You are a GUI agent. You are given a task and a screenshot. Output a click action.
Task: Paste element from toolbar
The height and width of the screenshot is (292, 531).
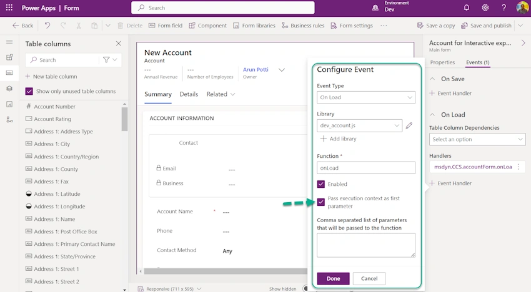pyautogui.click(x=94, y=26)
